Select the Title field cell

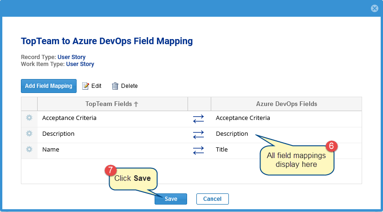(286, 151)
